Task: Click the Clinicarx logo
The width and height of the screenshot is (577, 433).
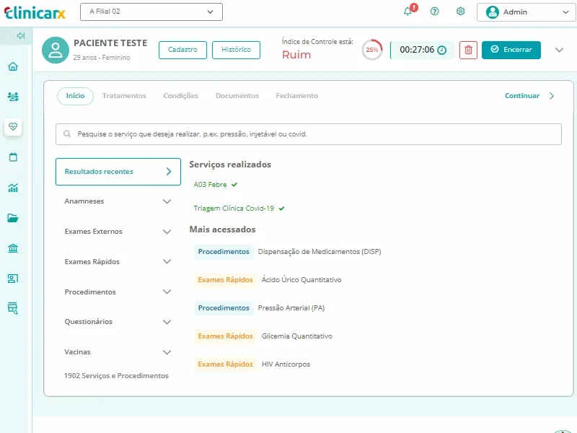Action: click(x=35, y=12)
